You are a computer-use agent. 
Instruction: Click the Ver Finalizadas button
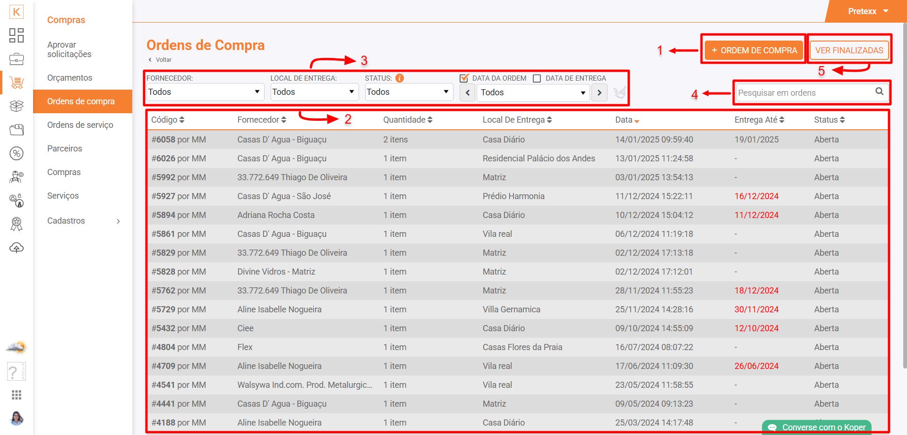[x=849, y=50]
